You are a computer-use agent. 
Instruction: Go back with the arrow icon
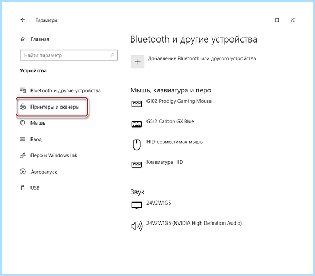click(x=23, y=20)
